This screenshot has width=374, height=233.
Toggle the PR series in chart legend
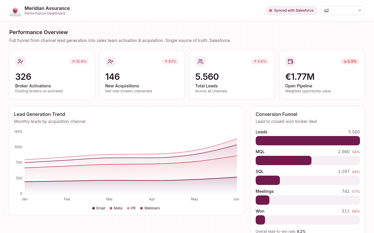click(131, 208)
